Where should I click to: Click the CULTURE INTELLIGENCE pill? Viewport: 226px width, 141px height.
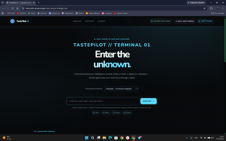pyautogui.click(x=161, y=21)
